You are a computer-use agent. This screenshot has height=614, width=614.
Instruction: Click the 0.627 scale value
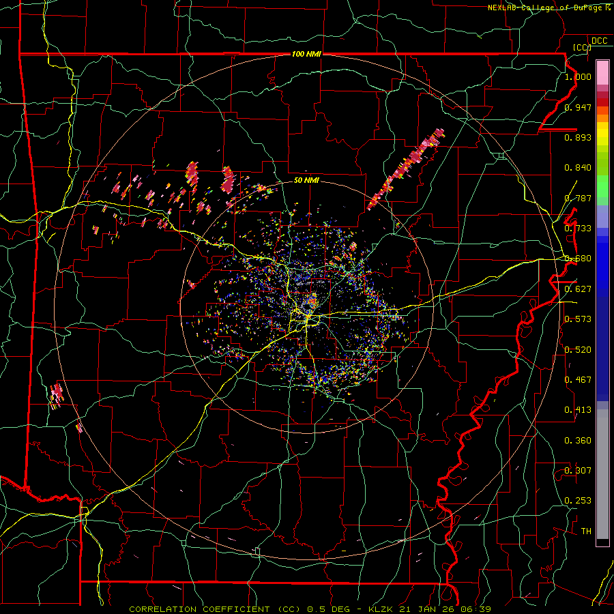578,289
